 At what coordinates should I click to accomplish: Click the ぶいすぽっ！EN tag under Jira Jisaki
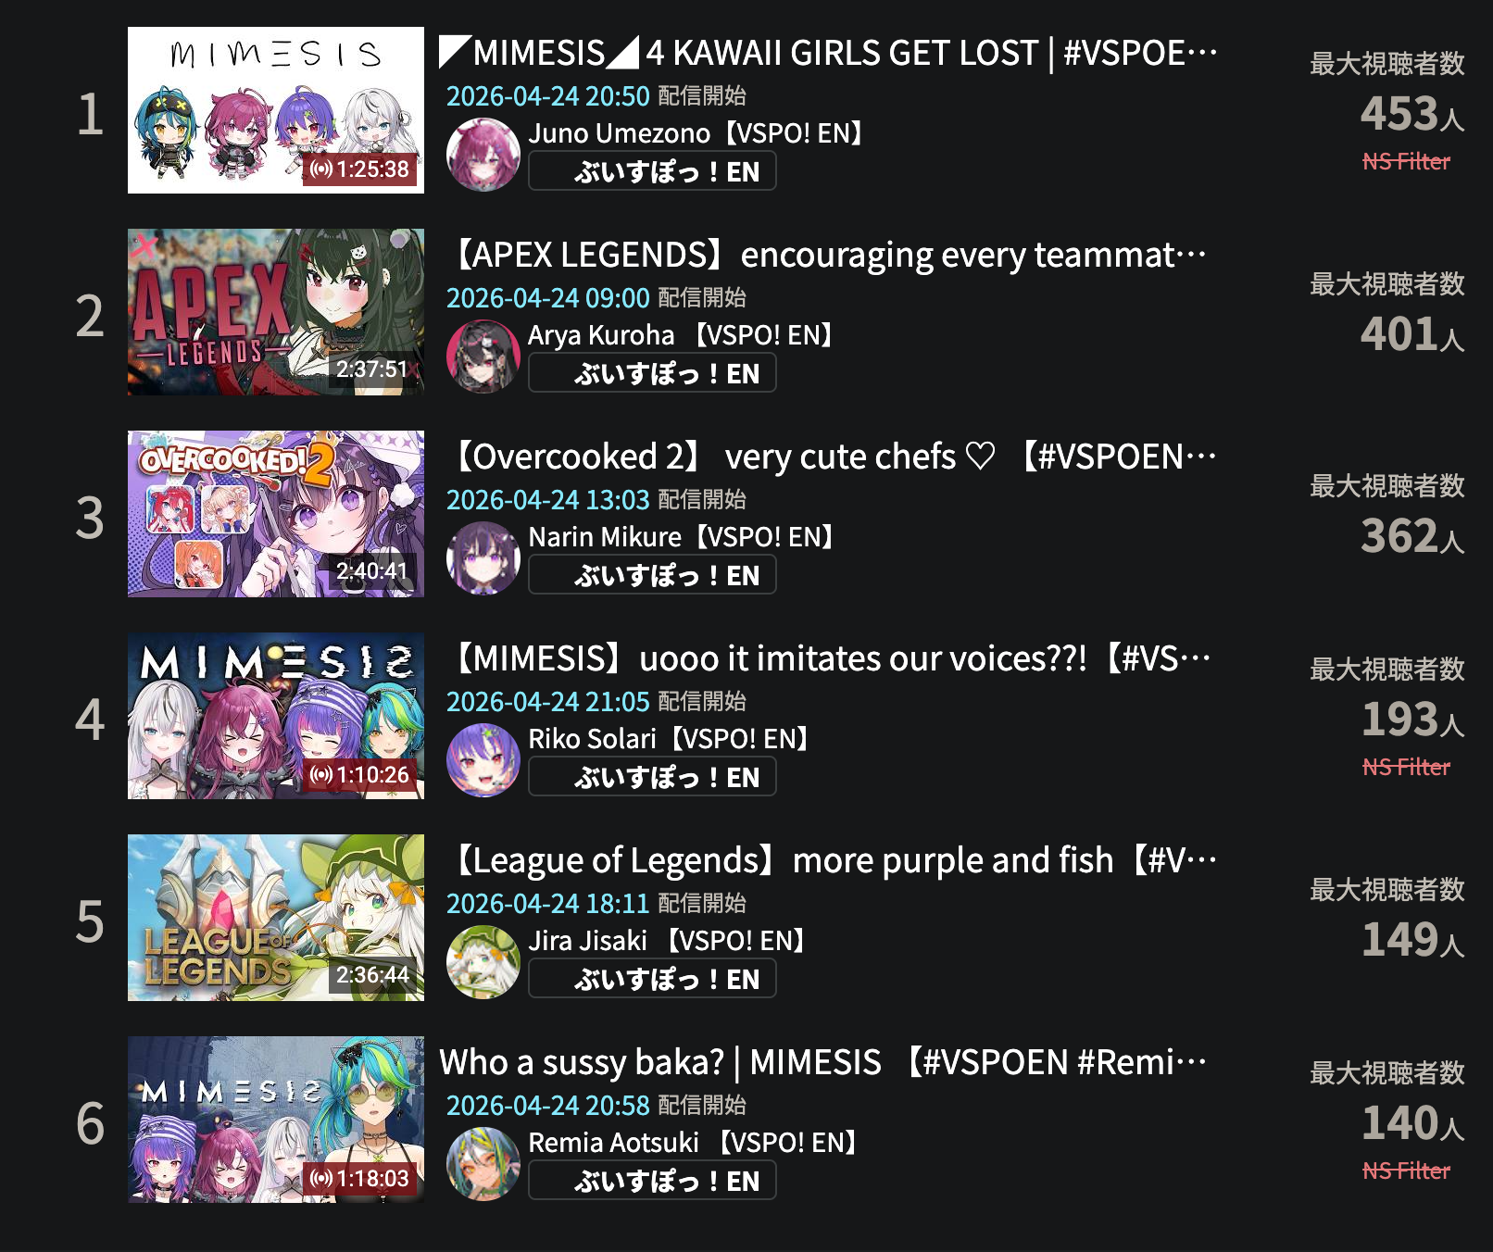pos(652,979)
